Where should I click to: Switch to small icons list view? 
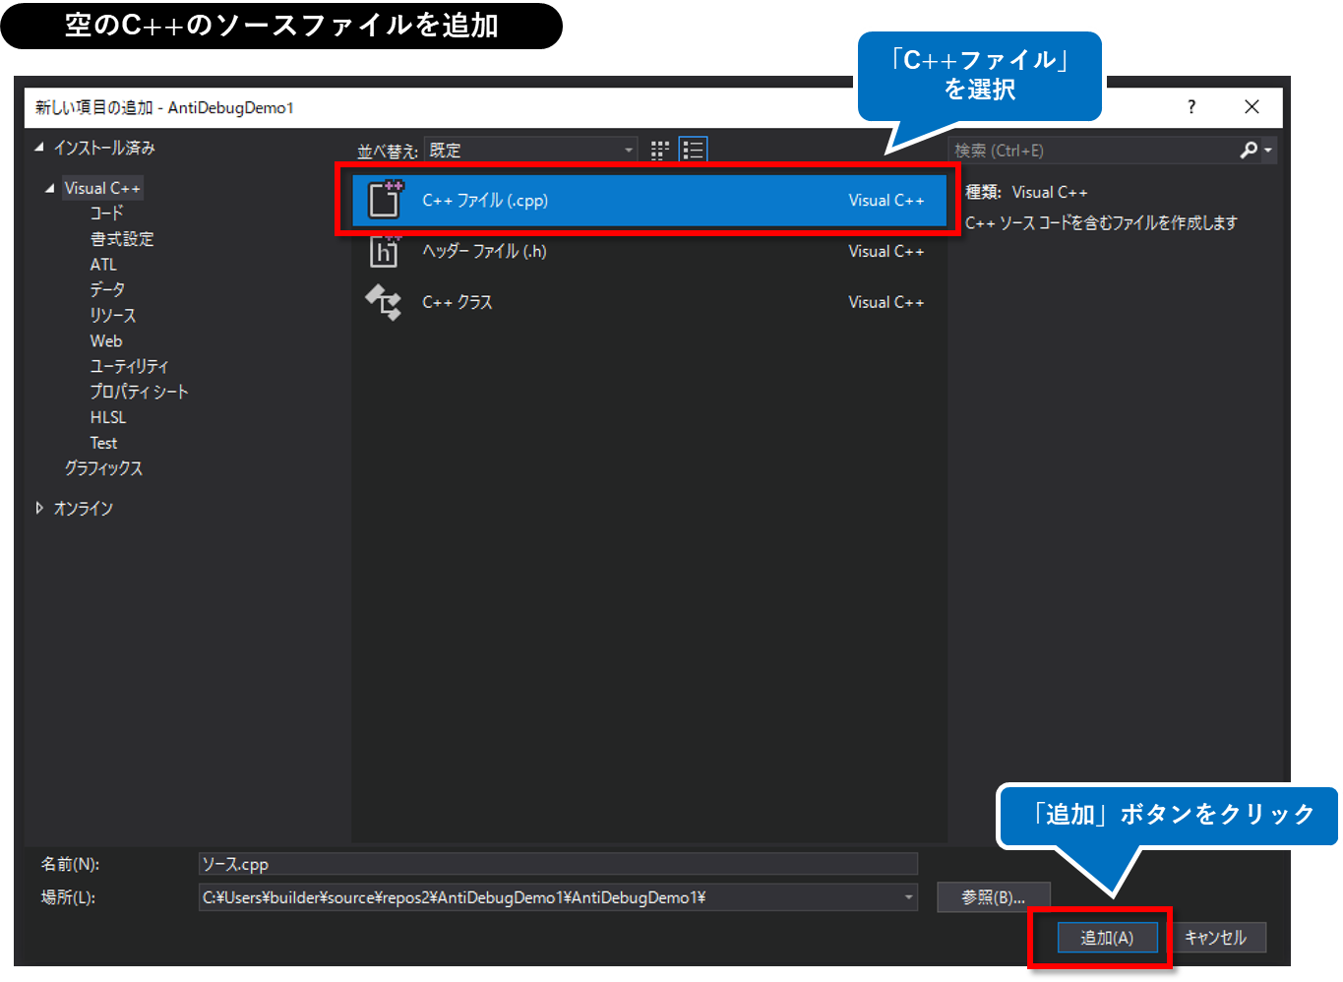694,151
